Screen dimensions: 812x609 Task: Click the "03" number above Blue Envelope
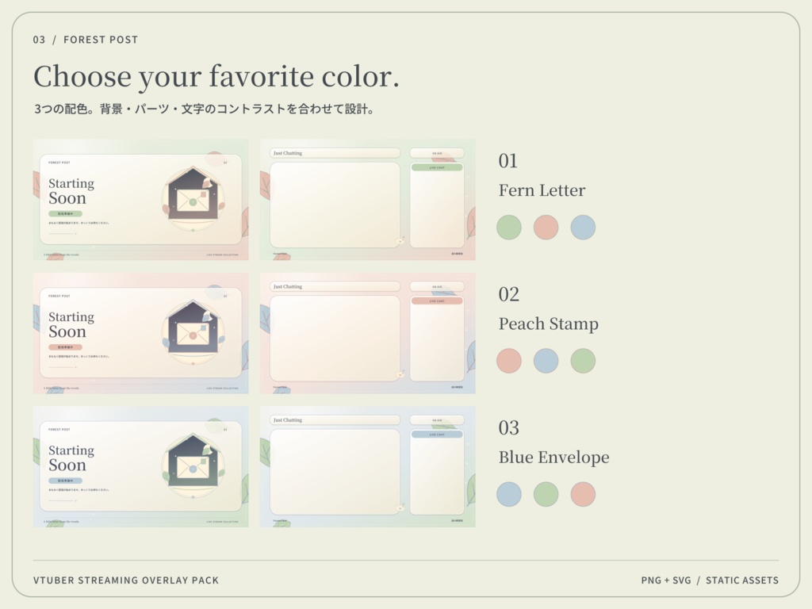point(508,428)
